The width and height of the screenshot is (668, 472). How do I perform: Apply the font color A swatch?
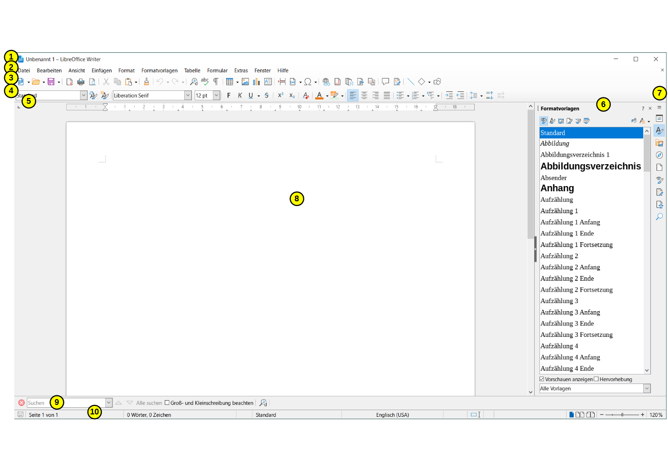319,96
